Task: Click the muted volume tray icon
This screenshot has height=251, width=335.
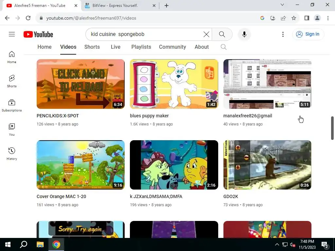Action: (292, 244)
